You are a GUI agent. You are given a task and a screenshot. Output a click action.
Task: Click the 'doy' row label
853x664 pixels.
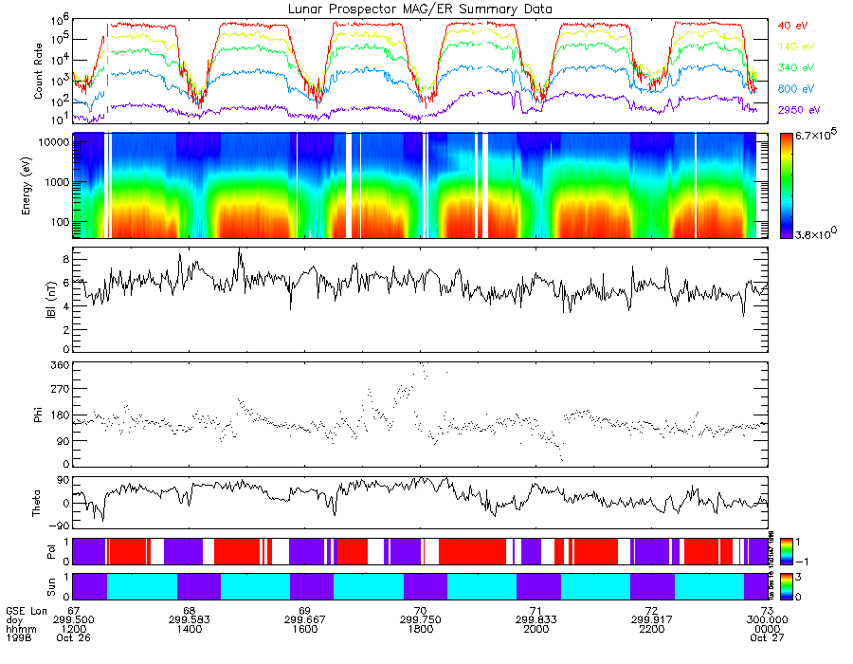click(14, 620)
